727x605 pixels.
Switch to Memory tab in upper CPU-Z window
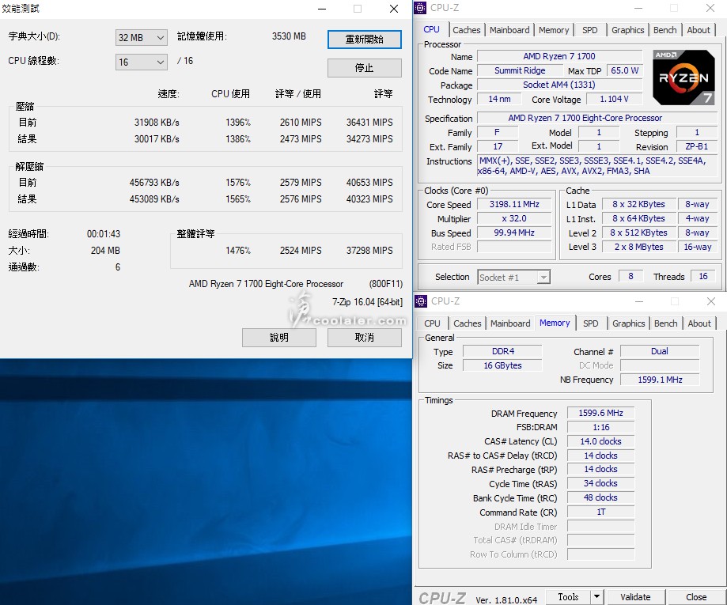coord(554,30)
